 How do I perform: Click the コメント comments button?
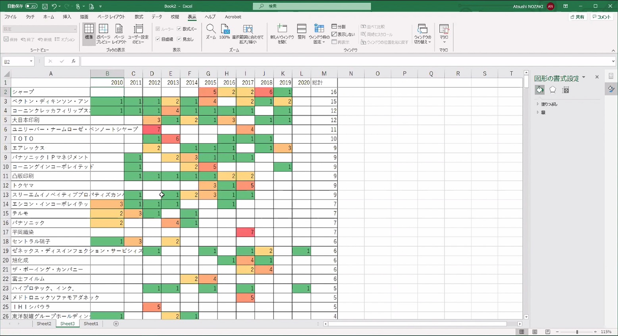[601, 17]
